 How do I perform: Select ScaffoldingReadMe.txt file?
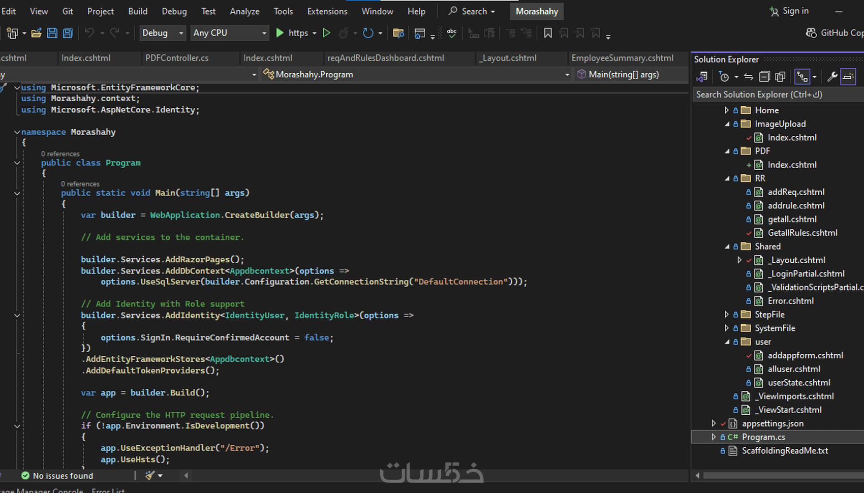point(785,451)
